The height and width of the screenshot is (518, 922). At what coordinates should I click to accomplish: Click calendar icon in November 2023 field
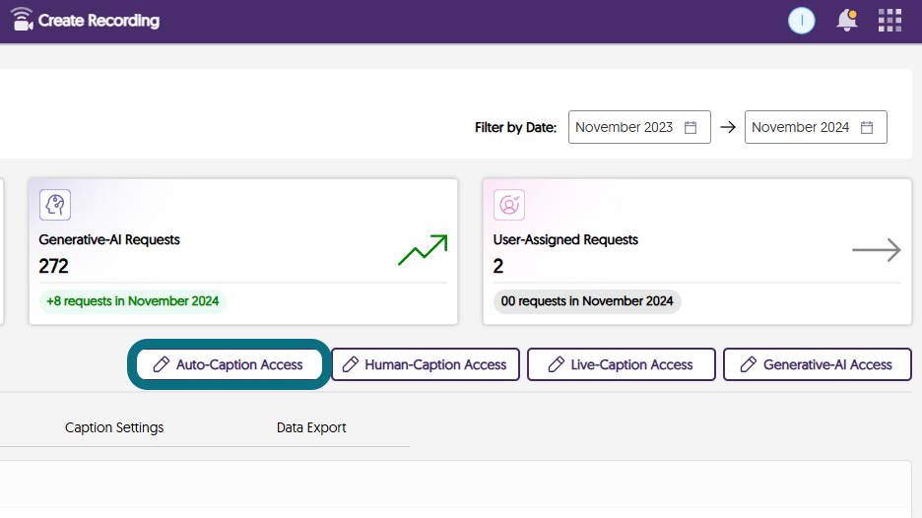pos(691,128)
